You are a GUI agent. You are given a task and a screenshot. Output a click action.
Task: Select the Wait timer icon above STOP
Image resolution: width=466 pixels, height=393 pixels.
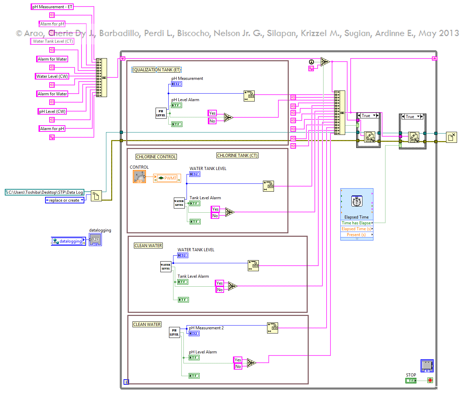[x=427, y=366]
